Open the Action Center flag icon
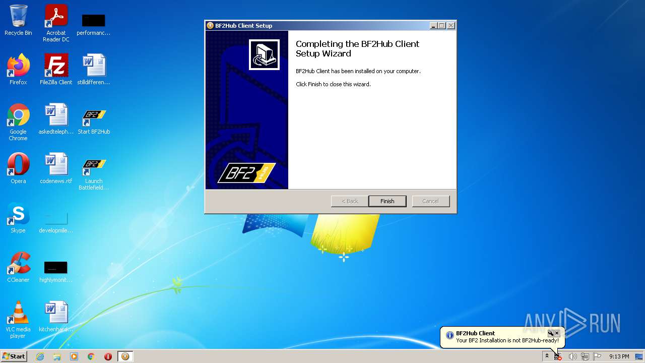Viewport: 645px width, 363px height. click(x=597, y=356)
